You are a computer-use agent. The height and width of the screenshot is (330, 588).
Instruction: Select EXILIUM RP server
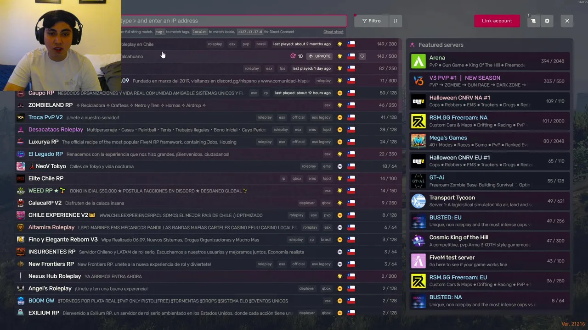pyautogui.click(x=209, y=313)
